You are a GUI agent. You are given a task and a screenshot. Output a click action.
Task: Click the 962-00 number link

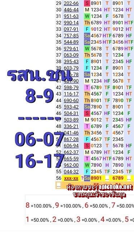pyautogui.click(x=71, y=165)
